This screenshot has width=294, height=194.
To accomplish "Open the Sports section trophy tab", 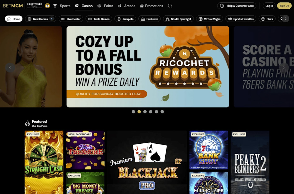I will [x=62, y=6].
